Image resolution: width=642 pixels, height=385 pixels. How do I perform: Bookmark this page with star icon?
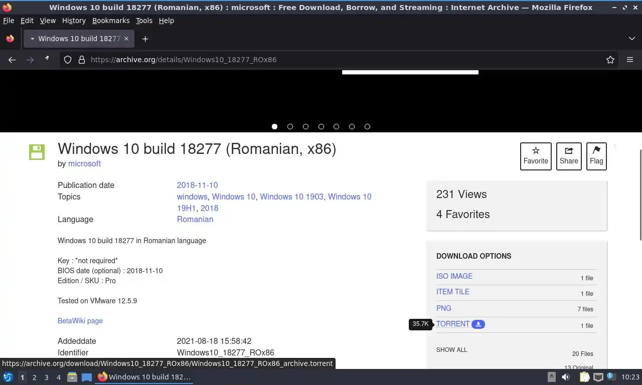click(610, 60)
